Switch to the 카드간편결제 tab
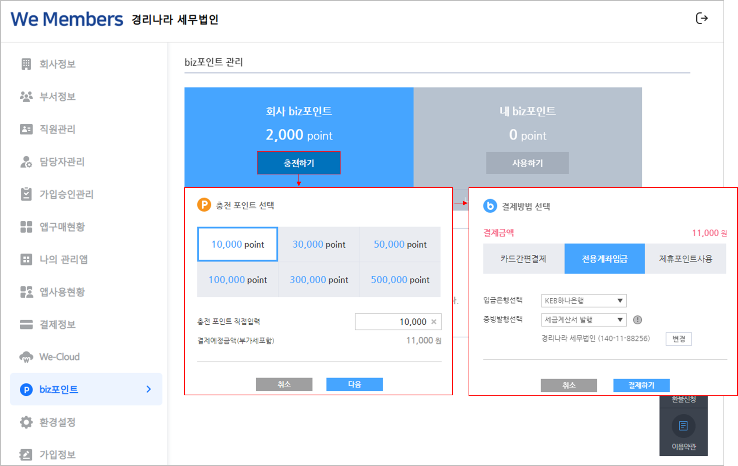This screenshot has height=466, width=738. [x=523, y=259]
